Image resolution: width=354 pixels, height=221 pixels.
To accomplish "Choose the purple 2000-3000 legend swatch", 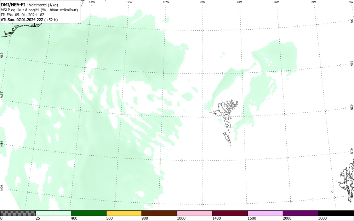I will 301,213.
